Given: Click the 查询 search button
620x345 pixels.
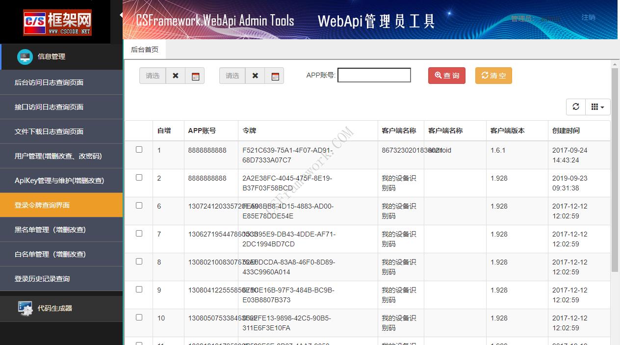Looking at the screenshot, I should 446,76.
